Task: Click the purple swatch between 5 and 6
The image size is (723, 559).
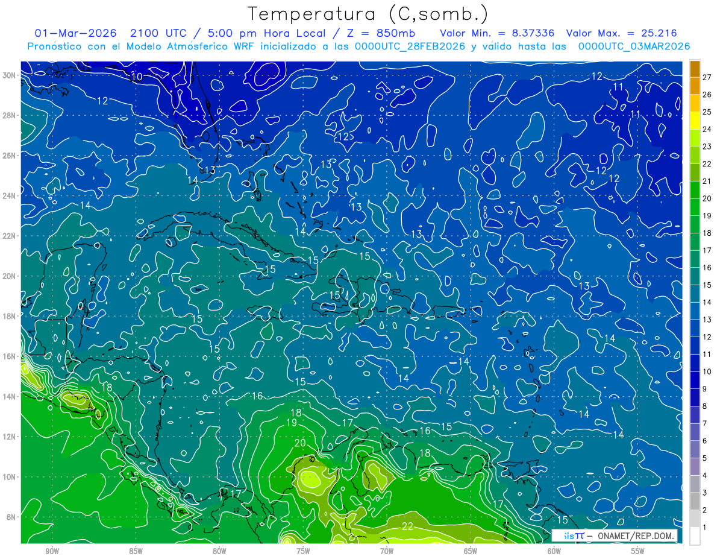Action: [x=695, y=450]
